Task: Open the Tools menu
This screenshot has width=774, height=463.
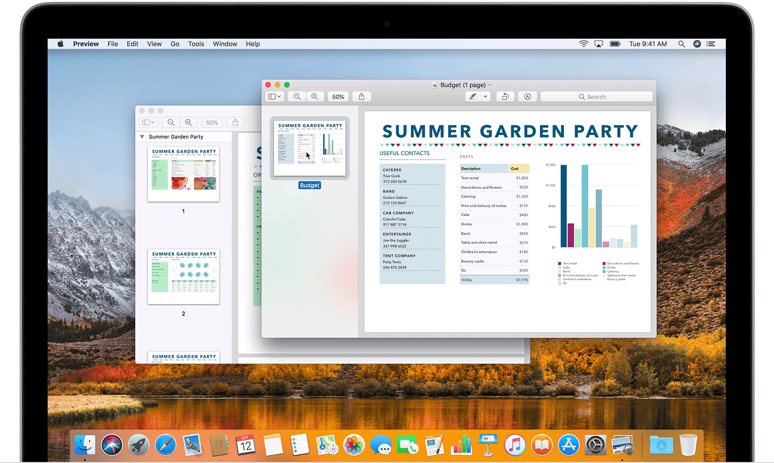Action: point(196,44)
